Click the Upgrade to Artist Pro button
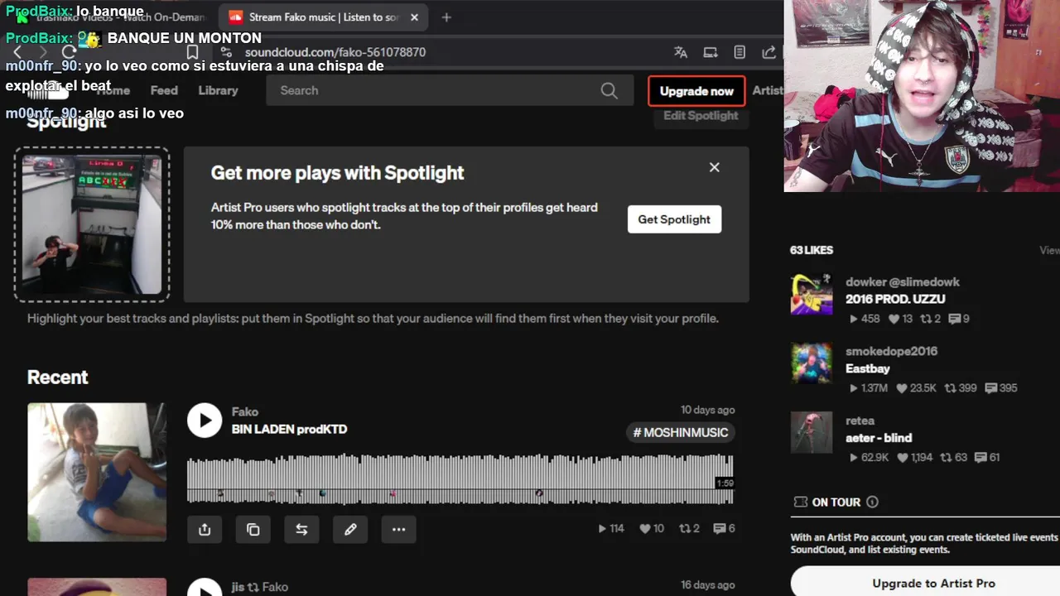This screenshot has width=1060, height=596. [x=933, y=583]
